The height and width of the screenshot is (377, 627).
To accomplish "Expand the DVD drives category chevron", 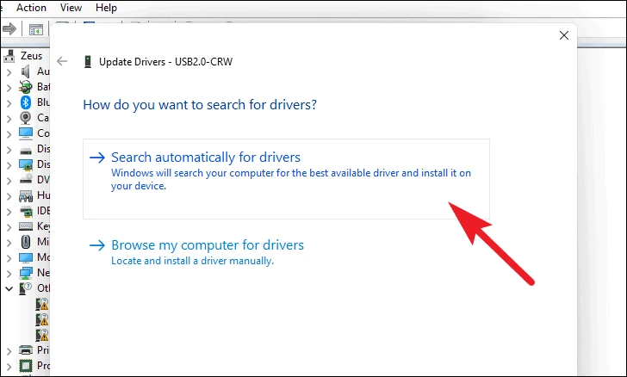I will (9, 180).
